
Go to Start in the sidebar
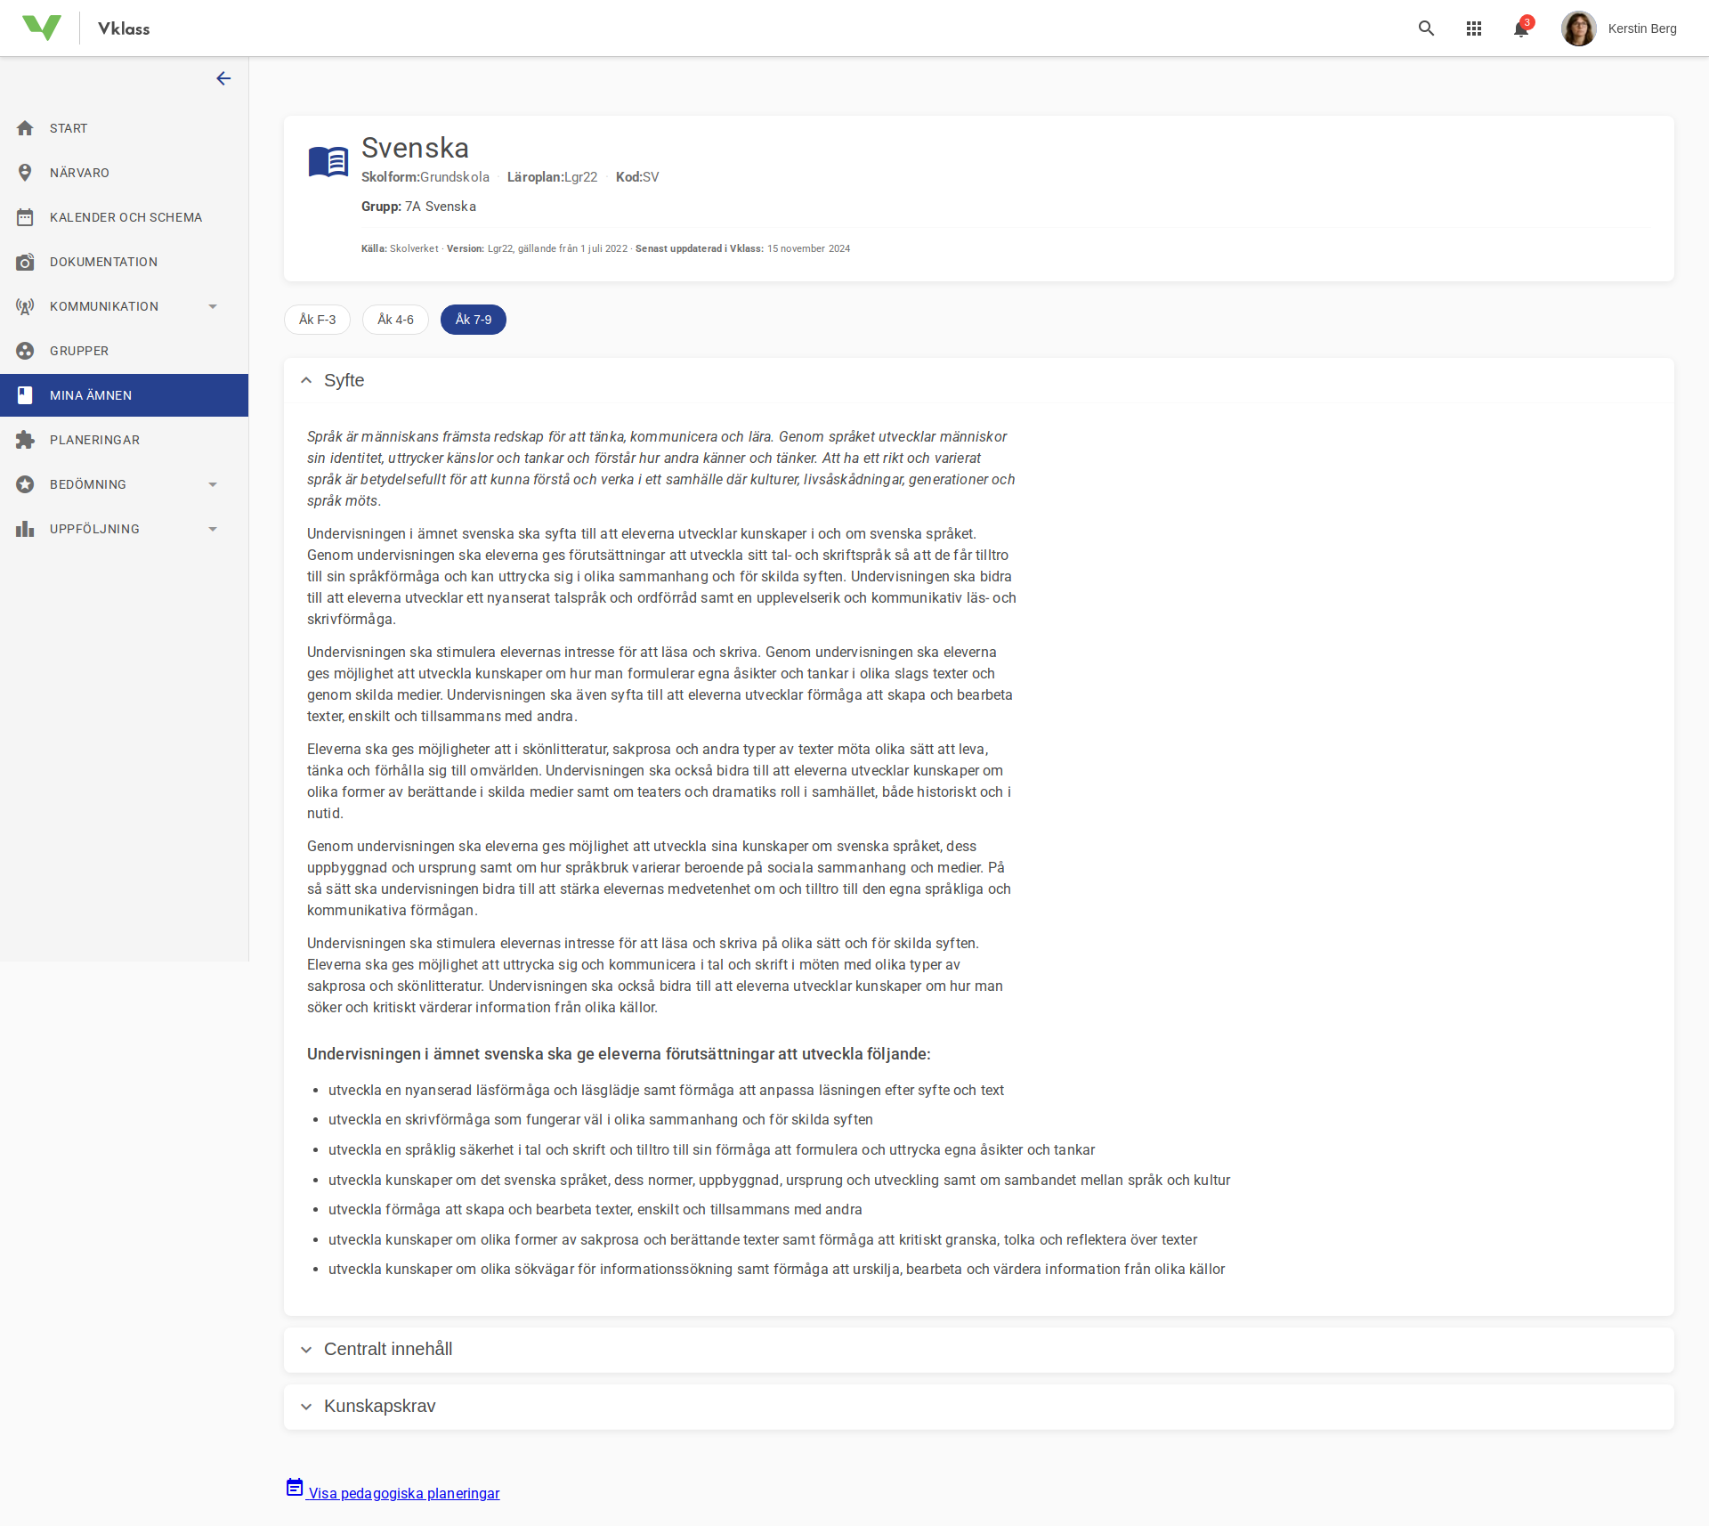point(68,127)
